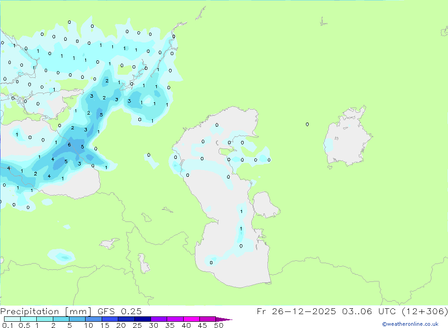
Task: Click the GFS 0.25 model label
Action: pyautogui.click(x=120, y=311)
